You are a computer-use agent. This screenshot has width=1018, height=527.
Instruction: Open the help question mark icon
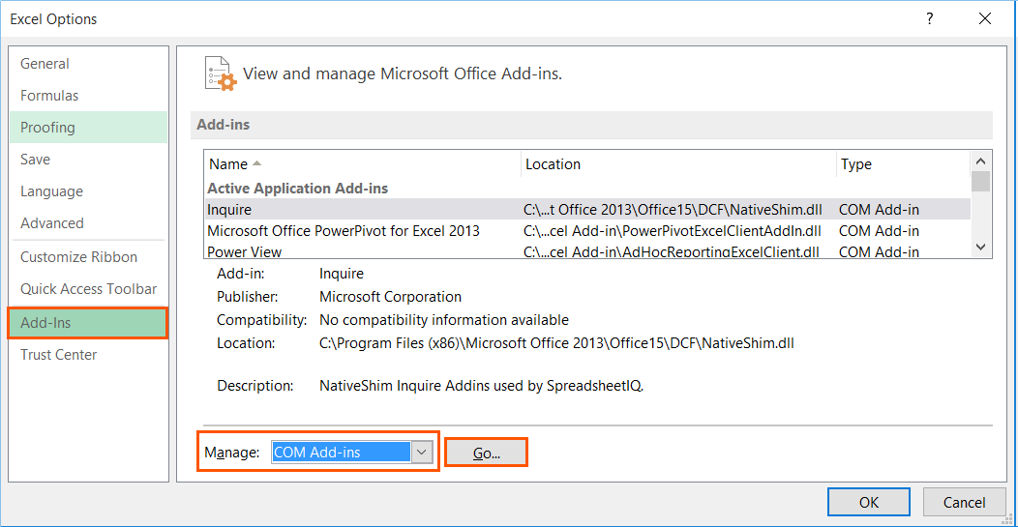tap(930, 19)
